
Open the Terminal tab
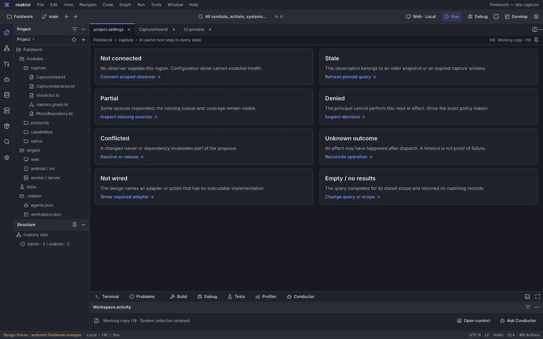[x=107, y=297]
